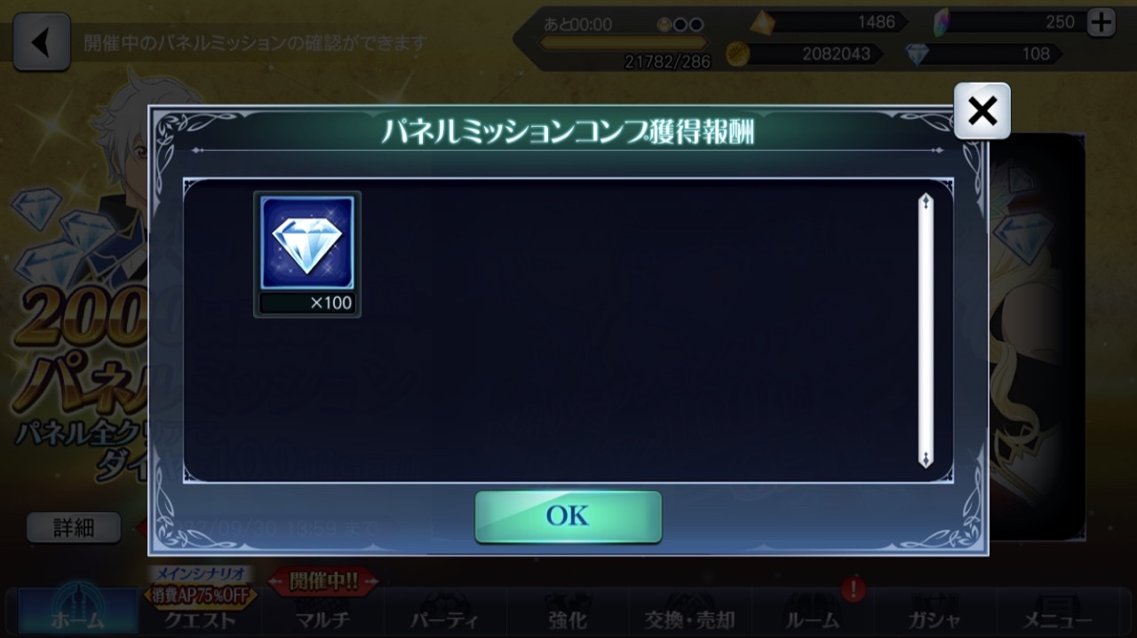
Task: Tap the AP stamina progress bar
Action: [624, 42]
